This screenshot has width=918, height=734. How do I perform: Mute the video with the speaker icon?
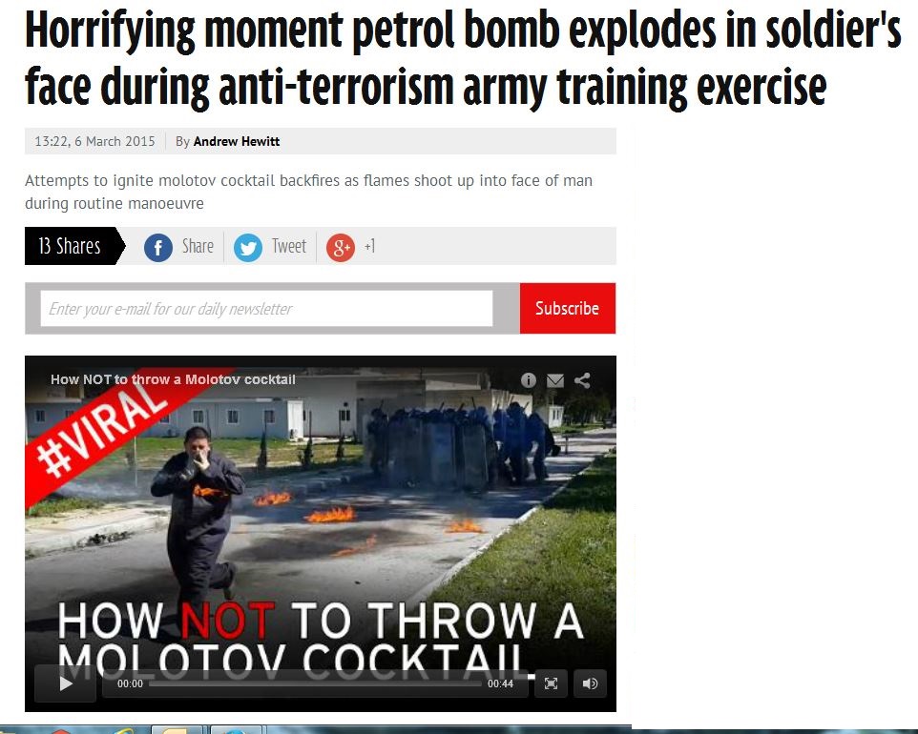point(590,683)
